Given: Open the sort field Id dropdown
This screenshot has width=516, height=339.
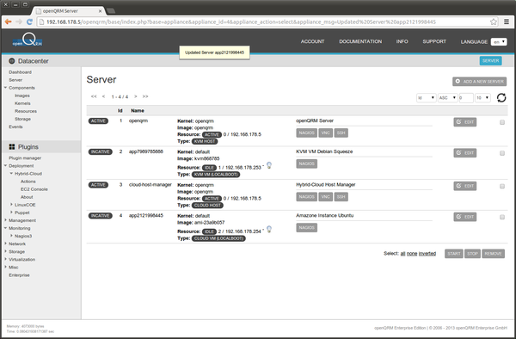Looking at the screenshot, I should pos(427,98).
